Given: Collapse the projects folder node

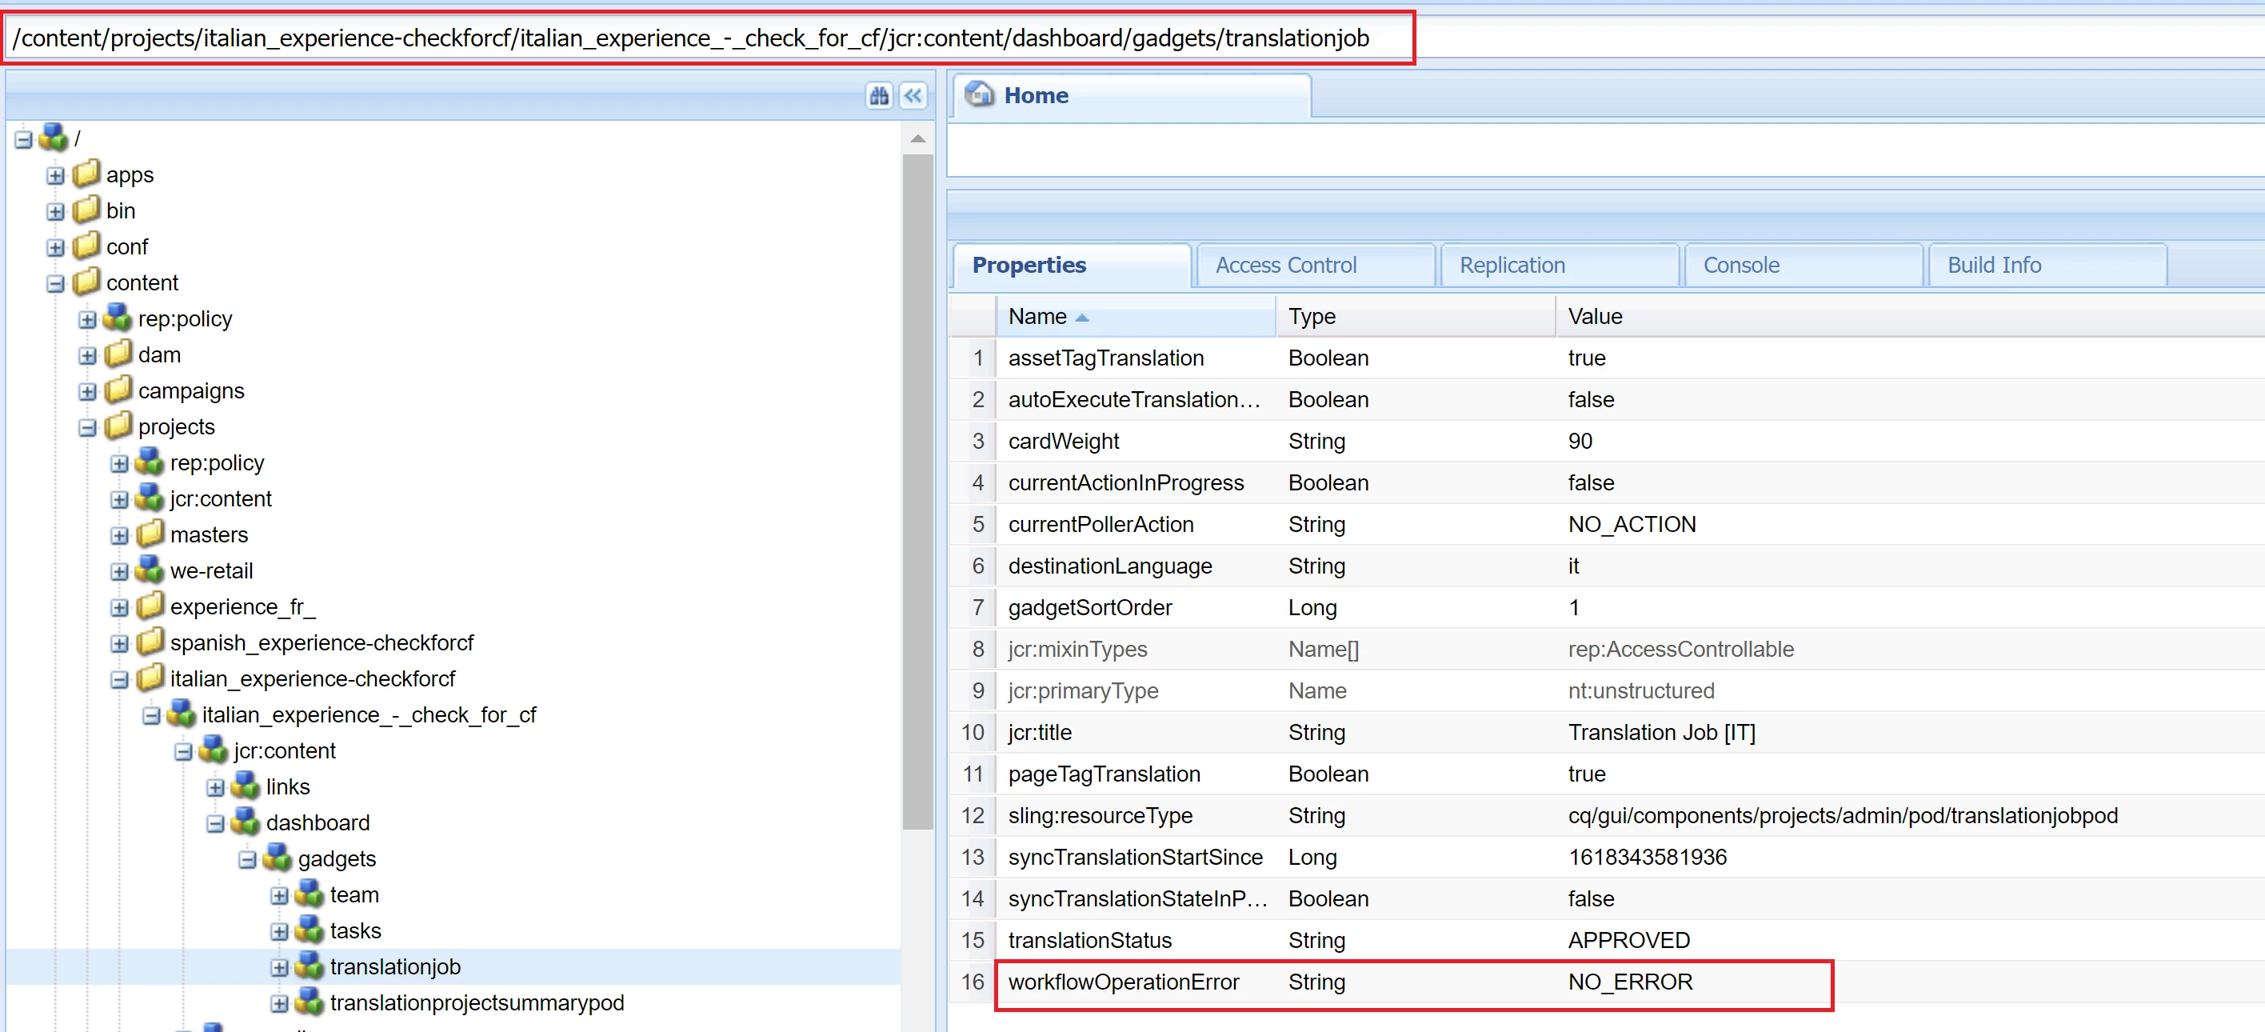Looking at the screenshot, I should coord(87,427).
